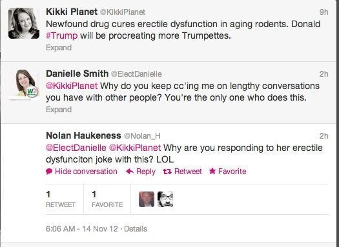This screenshot has width=339, height=247.
Task: View the glasses-wearing user's avatar
Action: [x=165, y=199]
